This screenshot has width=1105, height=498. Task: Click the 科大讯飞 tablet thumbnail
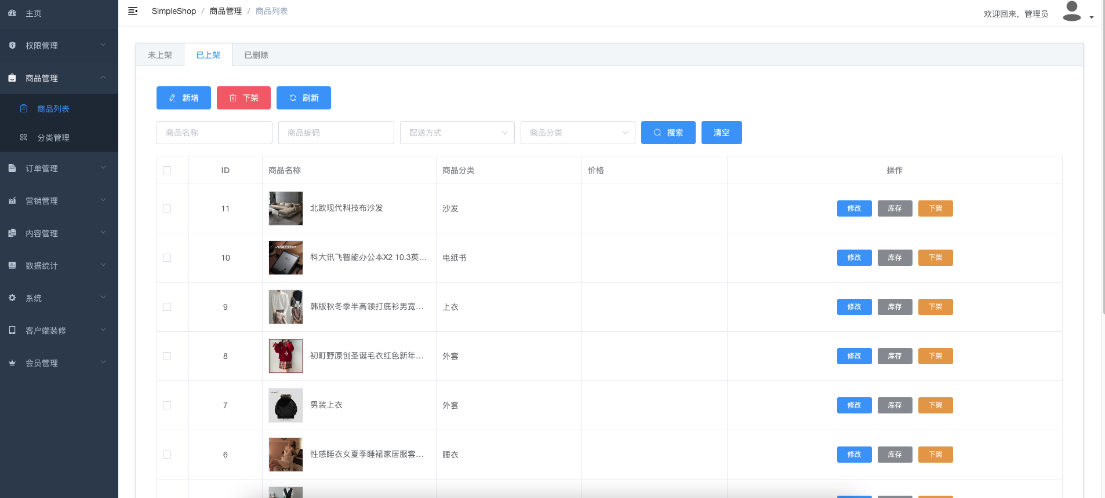[286, 258]
